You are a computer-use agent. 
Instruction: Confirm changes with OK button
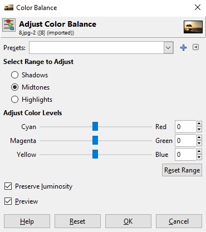[x=128, y=221]
